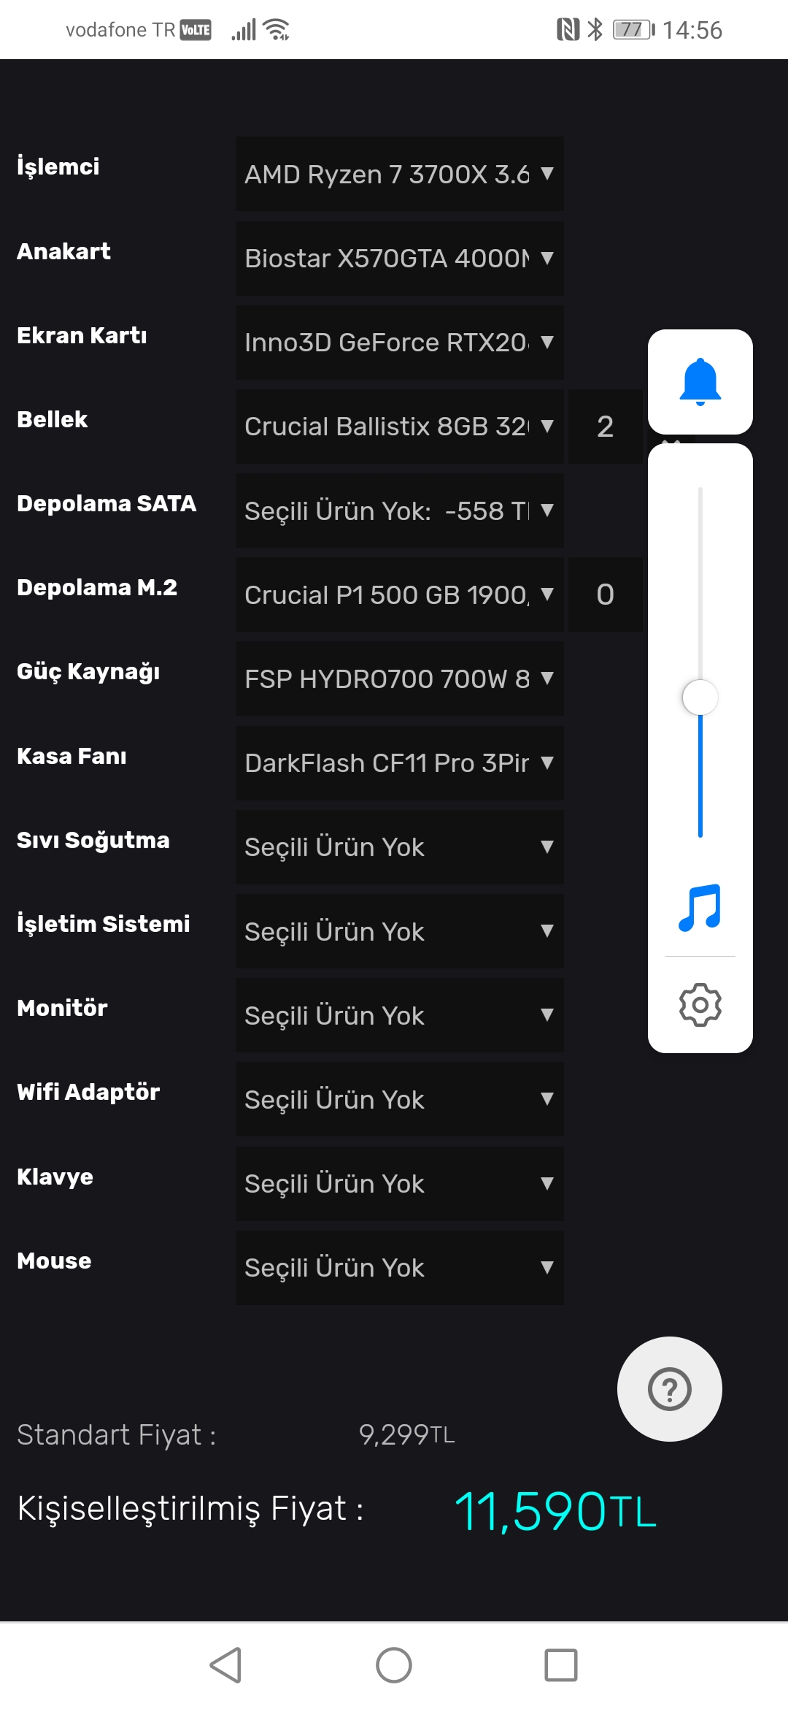Image resolution: width=788 pixels, height=1709 pixels.
Task: Open the Mouse selection dropdown
Action: pyautogui.click(x=399, y=1268)
